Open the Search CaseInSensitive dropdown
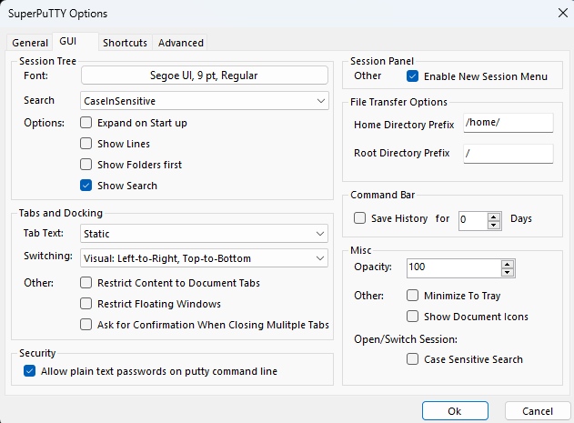The image size is (574, 423). [x=205, y=101]
